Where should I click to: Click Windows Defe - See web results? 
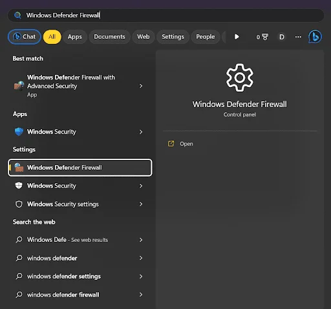[x=80, y=239]
